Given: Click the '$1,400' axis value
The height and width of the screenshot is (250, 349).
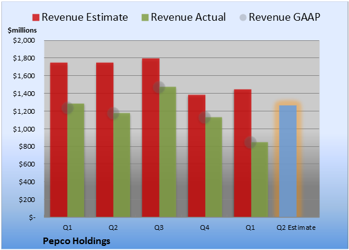Looking at the screenshot, I should (x=24, y=94).
